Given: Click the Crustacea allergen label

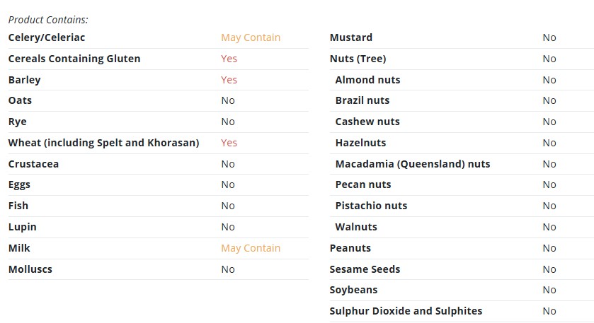Looking at the screenshot, I should coord(33,164).
